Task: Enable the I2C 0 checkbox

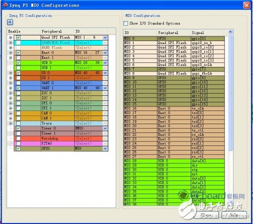Action: pyautogui.click(x=18, y=93)
